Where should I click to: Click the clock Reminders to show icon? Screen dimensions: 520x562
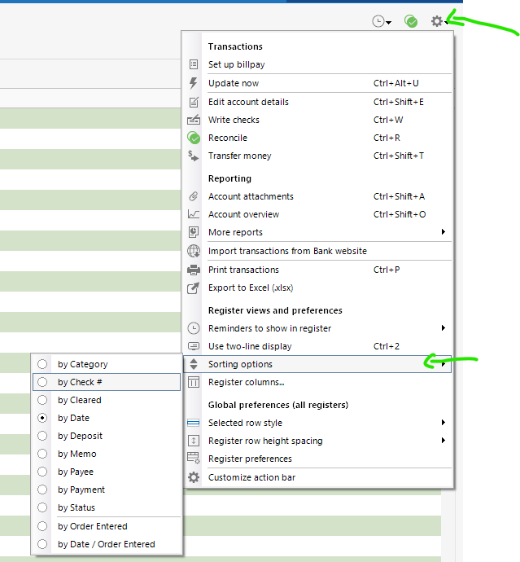pyautogui.click(x=194, y=328)
